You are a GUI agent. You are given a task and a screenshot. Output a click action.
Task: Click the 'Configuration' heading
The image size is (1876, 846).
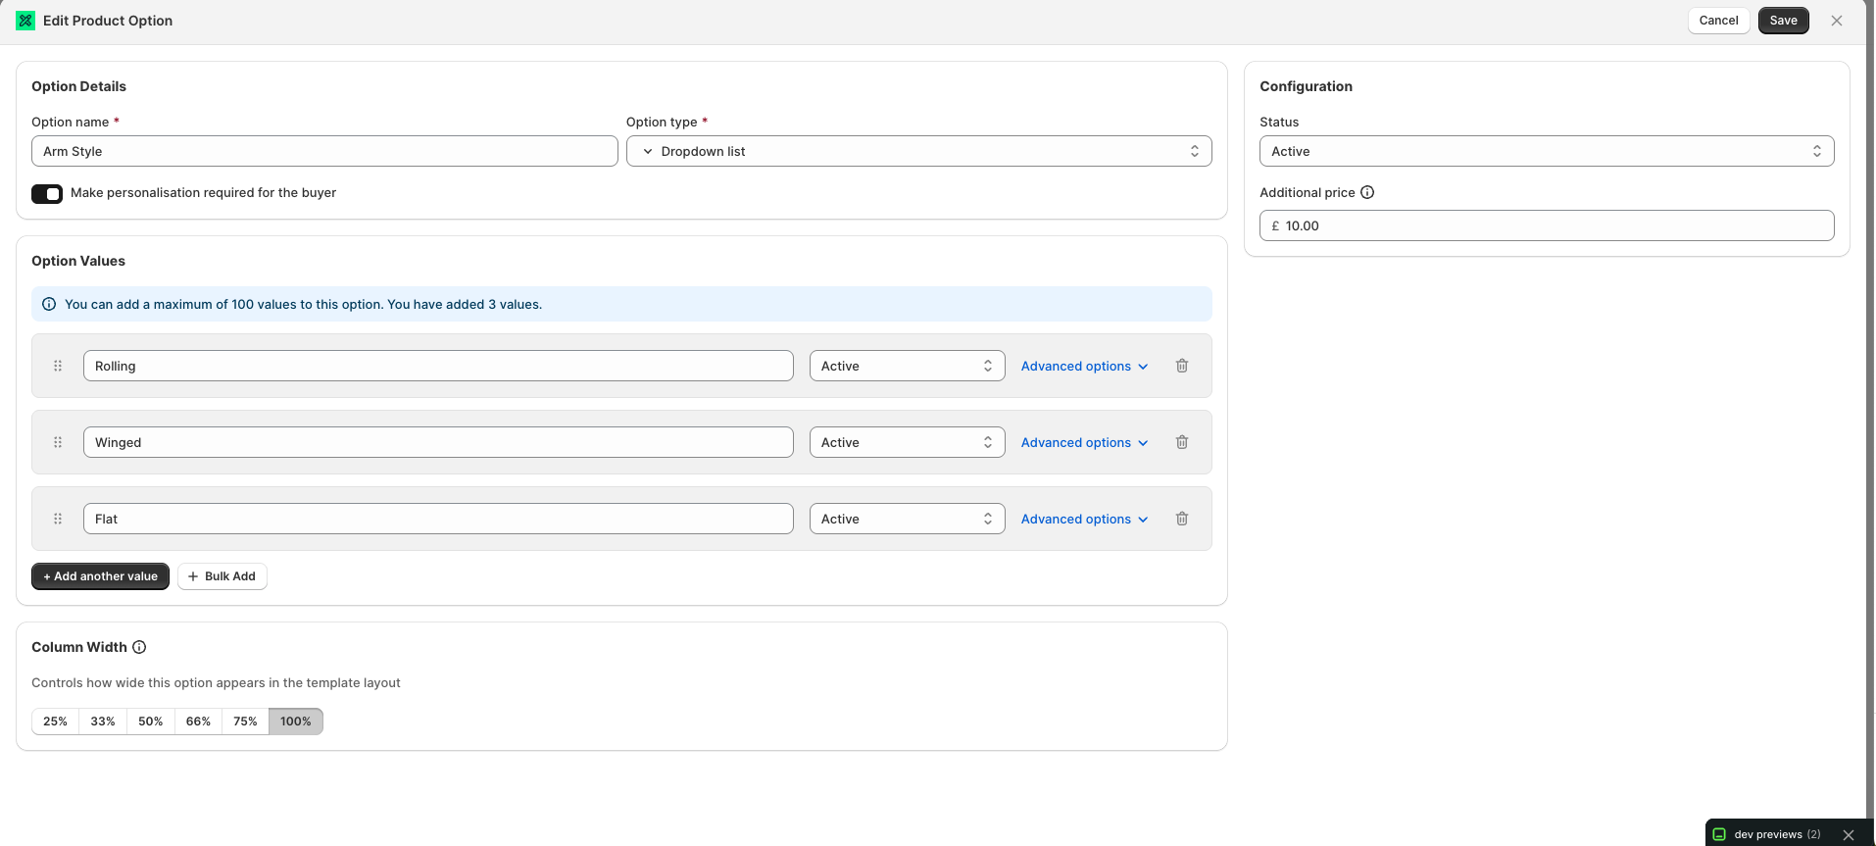(x=1306, y=86)
